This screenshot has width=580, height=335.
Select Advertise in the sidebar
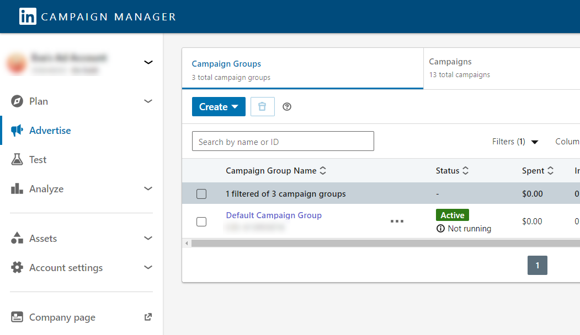click(x=50, y=131)
